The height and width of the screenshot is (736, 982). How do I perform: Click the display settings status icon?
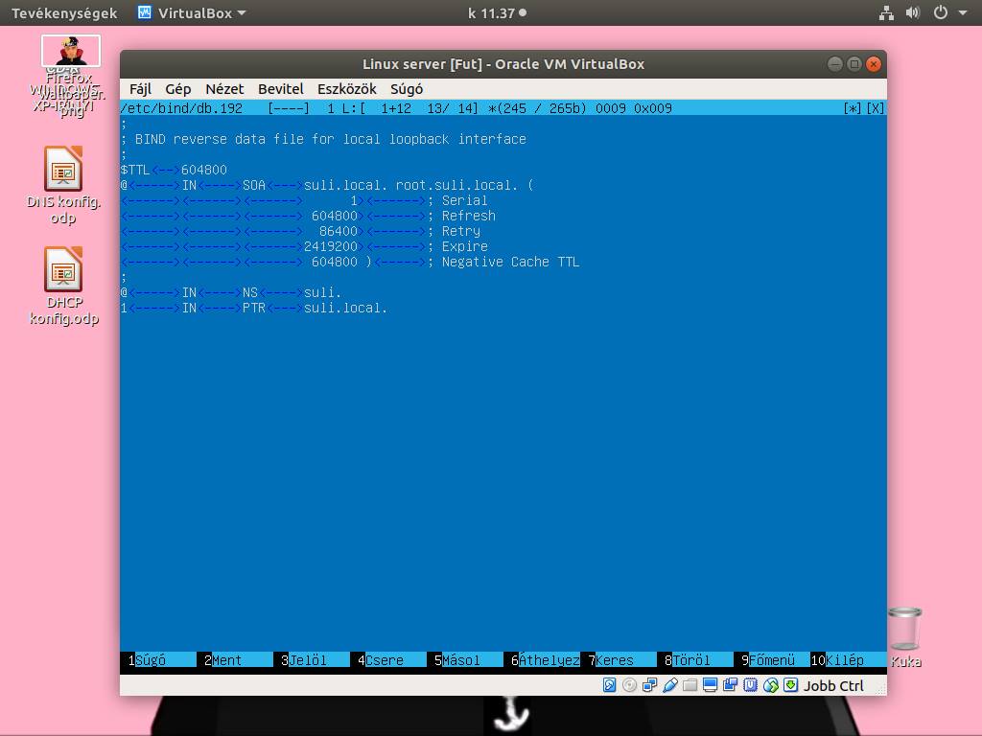pyautogui.click(x=710, y=685)
